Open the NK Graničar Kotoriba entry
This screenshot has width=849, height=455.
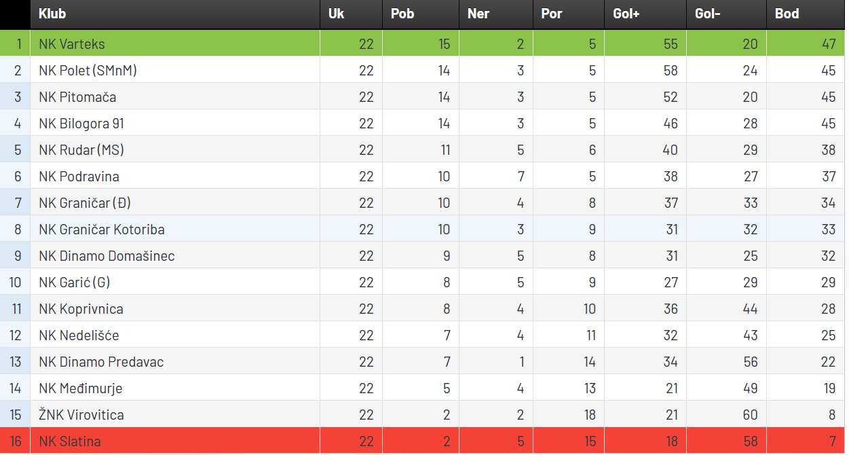click(102, 230)
